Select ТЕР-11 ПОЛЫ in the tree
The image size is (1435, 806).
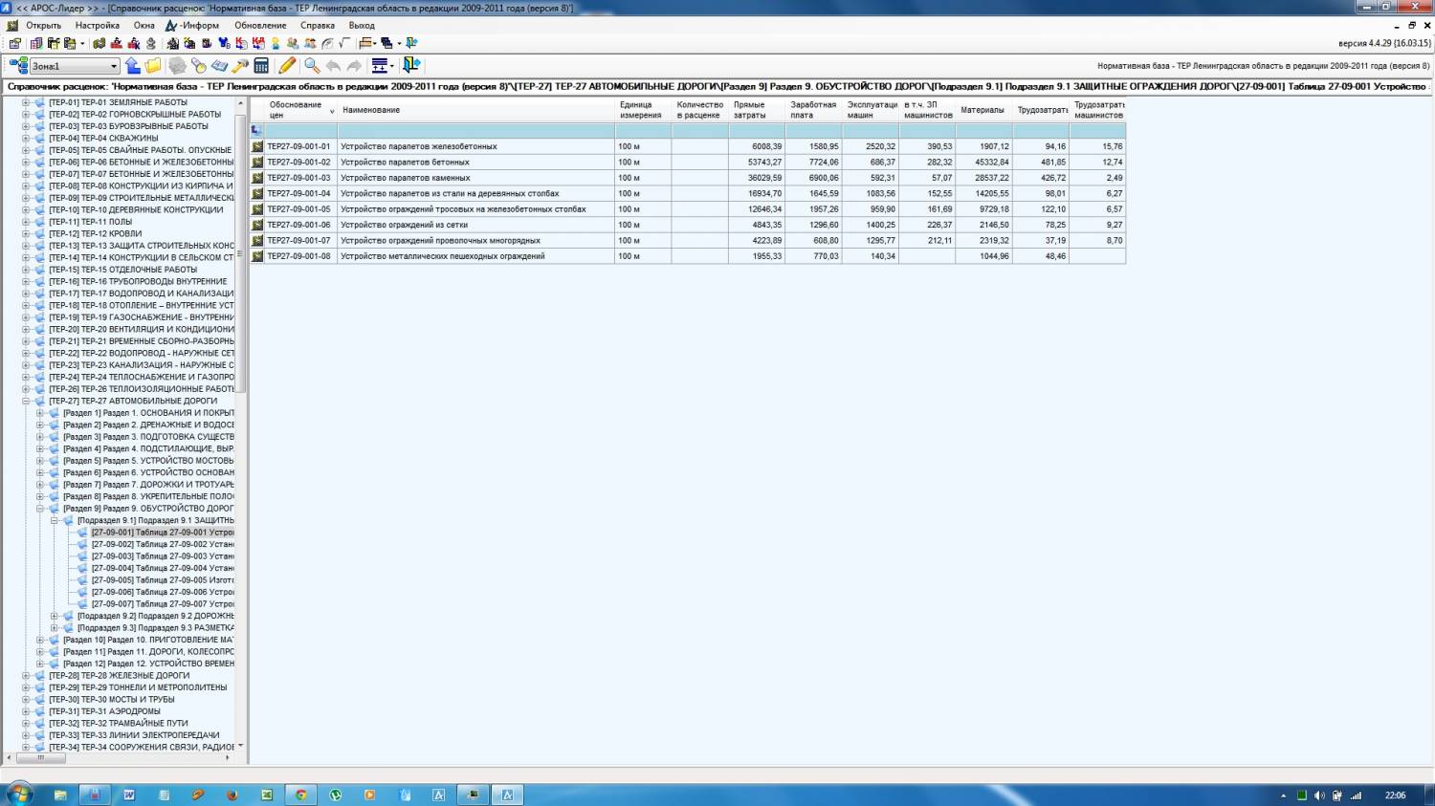pyautogui.click(x=91, y=222)
